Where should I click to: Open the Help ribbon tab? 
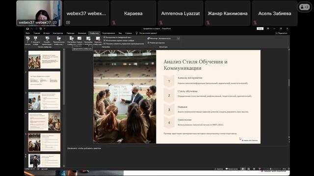[x=129, y=33]
